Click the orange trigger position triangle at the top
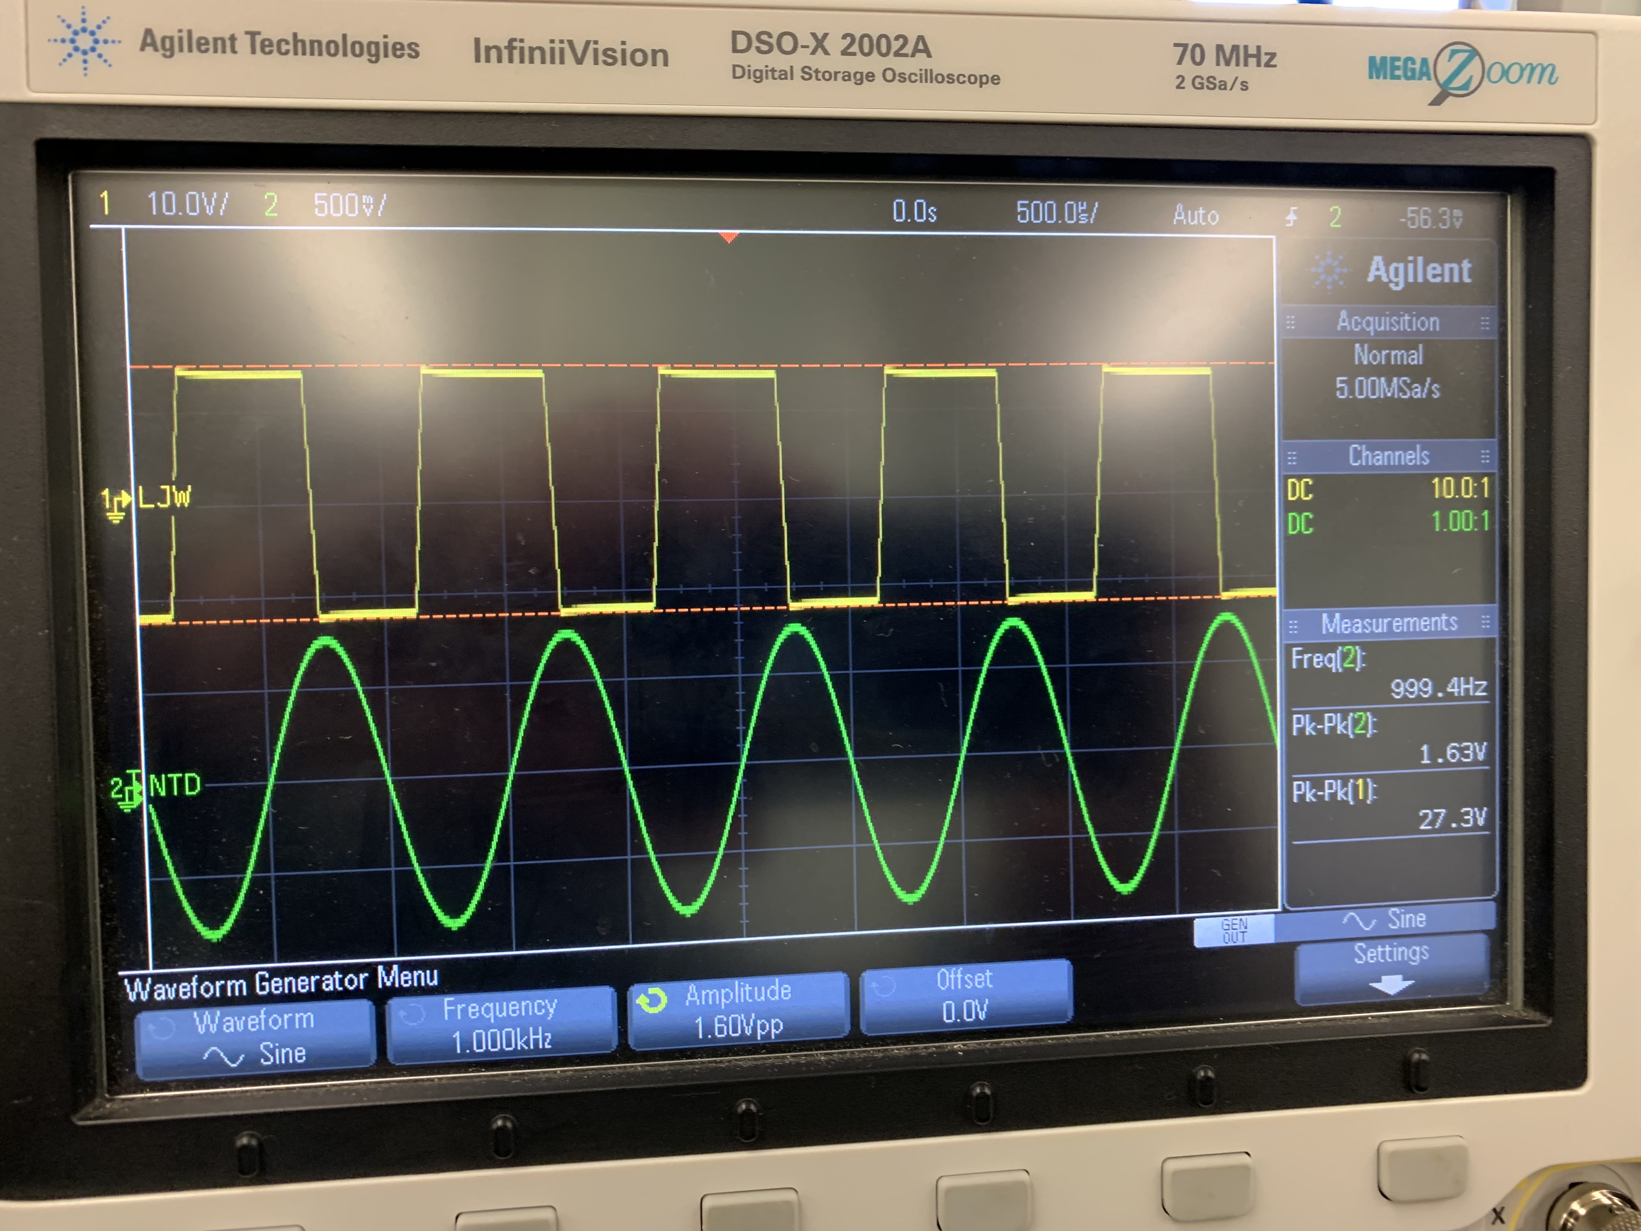1641x1231 pixels. [729, 237]
